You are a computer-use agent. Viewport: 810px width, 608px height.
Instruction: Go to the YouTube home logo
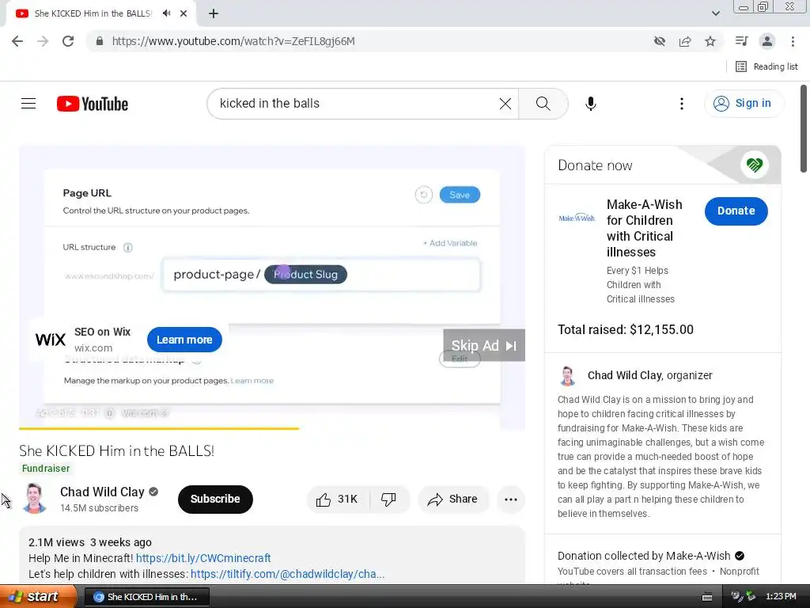tap(93, 104)
